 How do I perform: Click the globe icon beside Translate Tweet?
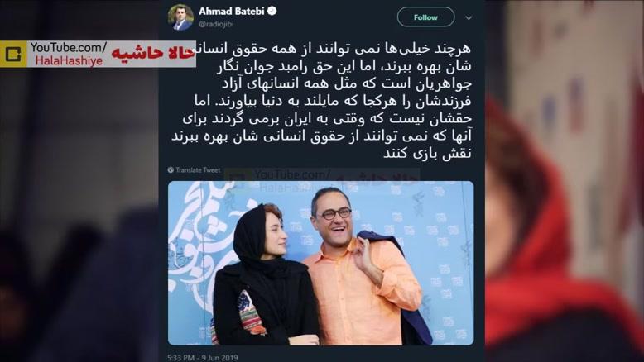tap(171, 169)
